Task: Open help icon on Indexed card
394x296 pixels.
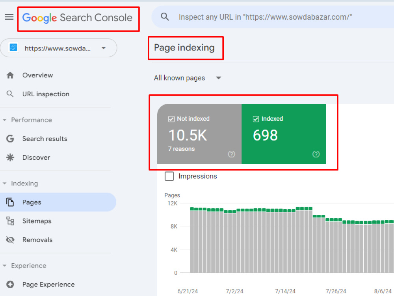Action: [316, 154]
